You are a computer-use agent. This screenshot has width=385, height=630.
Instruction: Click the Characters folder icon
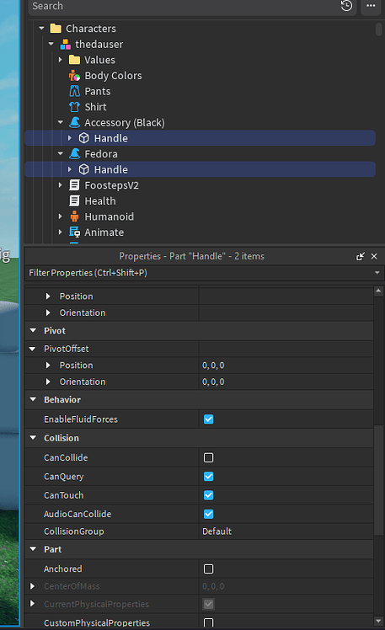point(56,29)
